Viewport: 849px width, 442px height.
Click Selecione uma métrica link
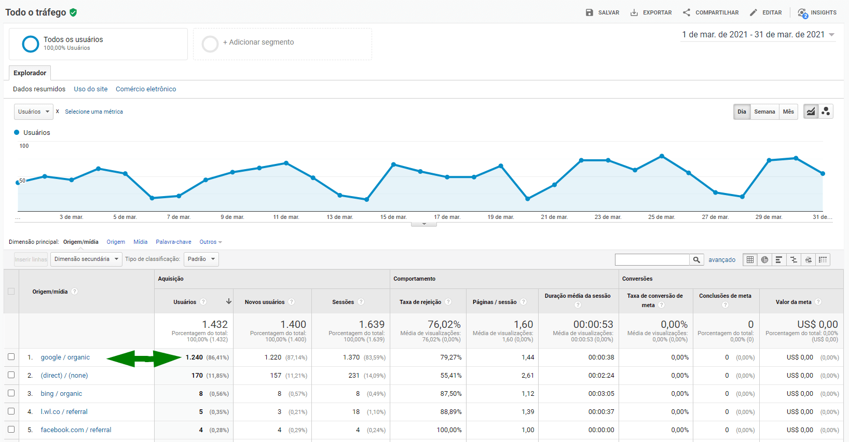pyautogui.click(x=94, y=112)
